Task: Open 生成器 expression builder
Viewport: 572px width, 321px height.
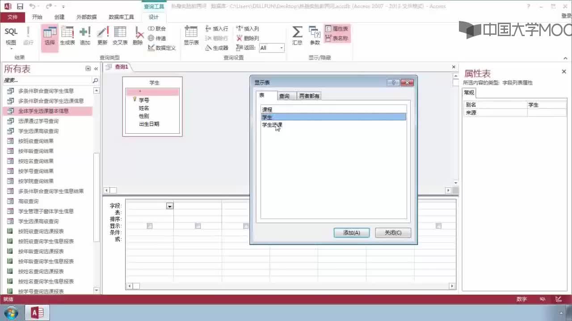Action: (x=217, y=48)
